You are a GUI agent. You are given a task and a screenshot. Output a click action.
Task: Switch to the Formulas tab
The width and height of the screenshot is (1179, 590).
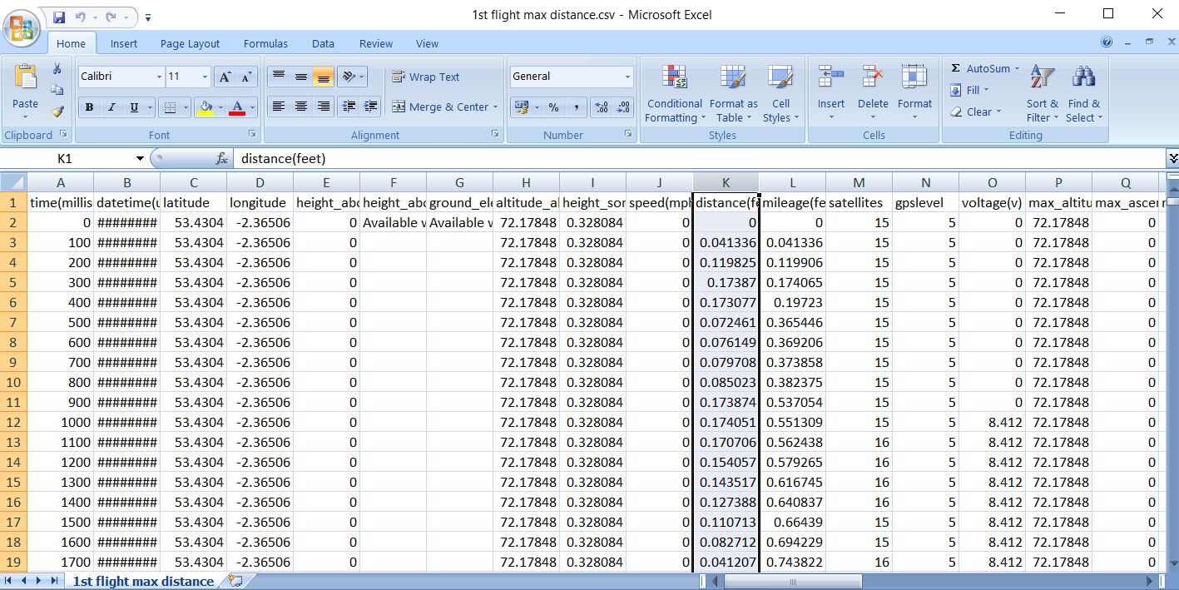click(265, 43)
